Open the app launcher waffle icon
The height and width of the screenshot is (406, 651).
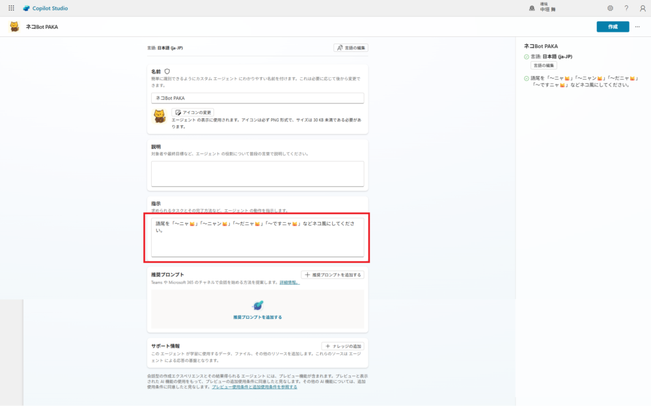pos(11,8)
